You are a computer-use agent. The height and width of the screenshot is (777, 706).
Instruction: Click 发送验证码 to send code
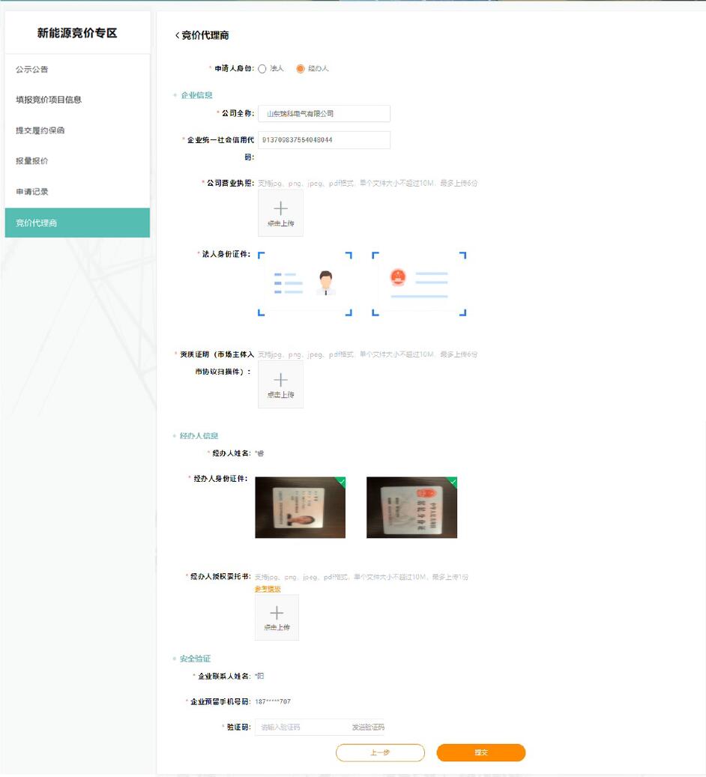click(367, 728)
